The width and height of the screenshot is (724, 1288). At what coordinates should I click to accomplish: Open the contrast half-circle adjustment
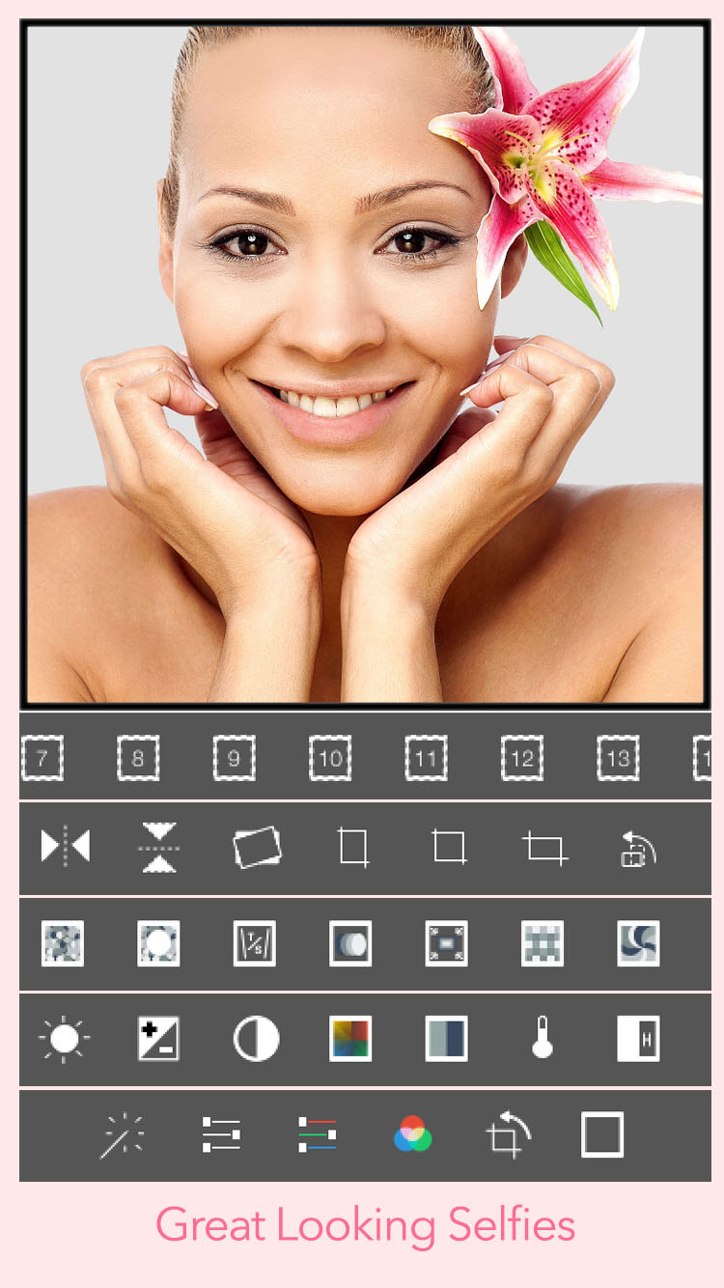click(x=256, y=1039)
